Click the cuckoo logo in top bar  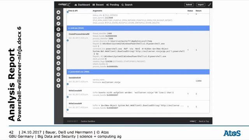(x=64, y=4)
